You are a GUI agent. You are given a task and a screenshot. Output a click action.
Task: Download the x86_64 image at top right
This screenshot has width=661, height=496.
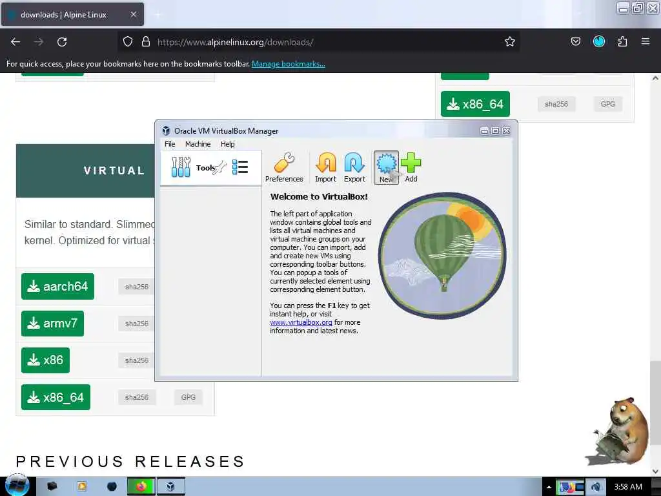[x=475, y=104]
